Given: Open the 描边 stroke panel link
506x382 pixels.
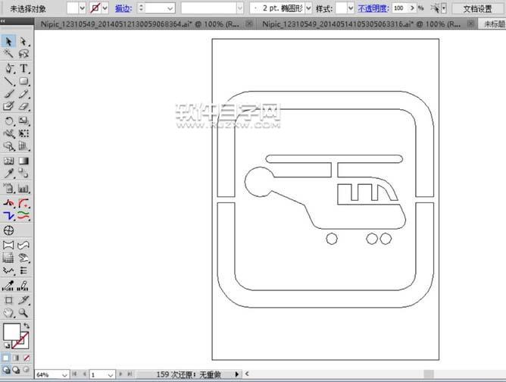Looking at the screenshot, I should tap(123, 8).
